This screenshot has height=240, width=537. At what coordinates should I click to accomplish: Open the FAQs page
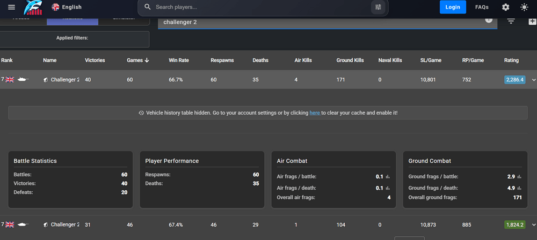482,7
